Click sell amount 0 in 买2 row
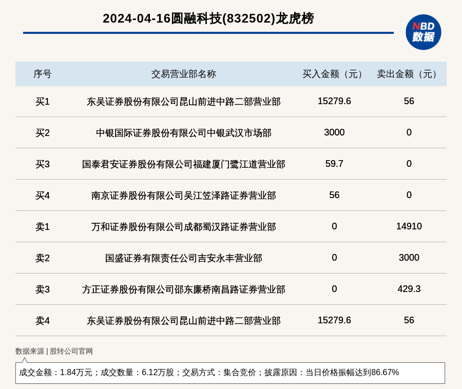Screen dimensions: 462x389 click(409, 132)
